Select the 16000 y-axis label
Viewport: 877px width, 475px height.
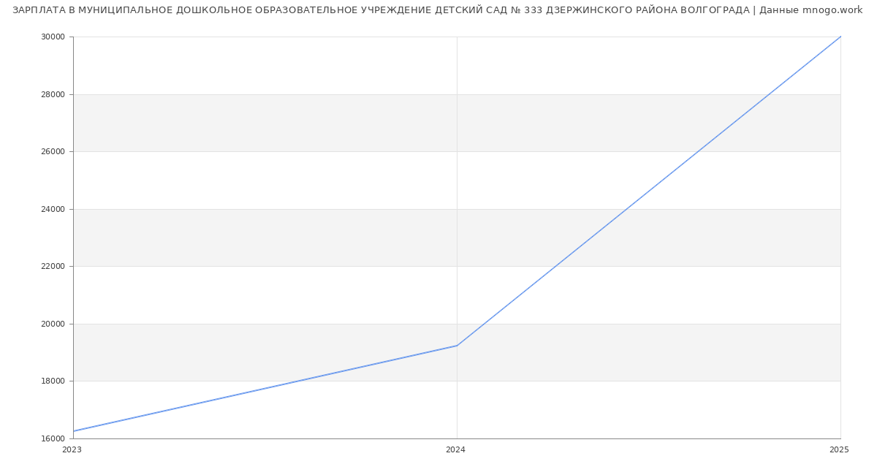coord(54,438)
